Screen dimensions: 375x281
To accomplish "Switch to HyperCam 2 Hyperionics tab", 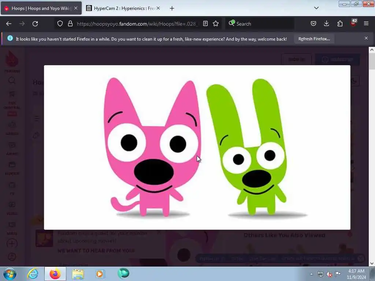I will tap(124, 8).
